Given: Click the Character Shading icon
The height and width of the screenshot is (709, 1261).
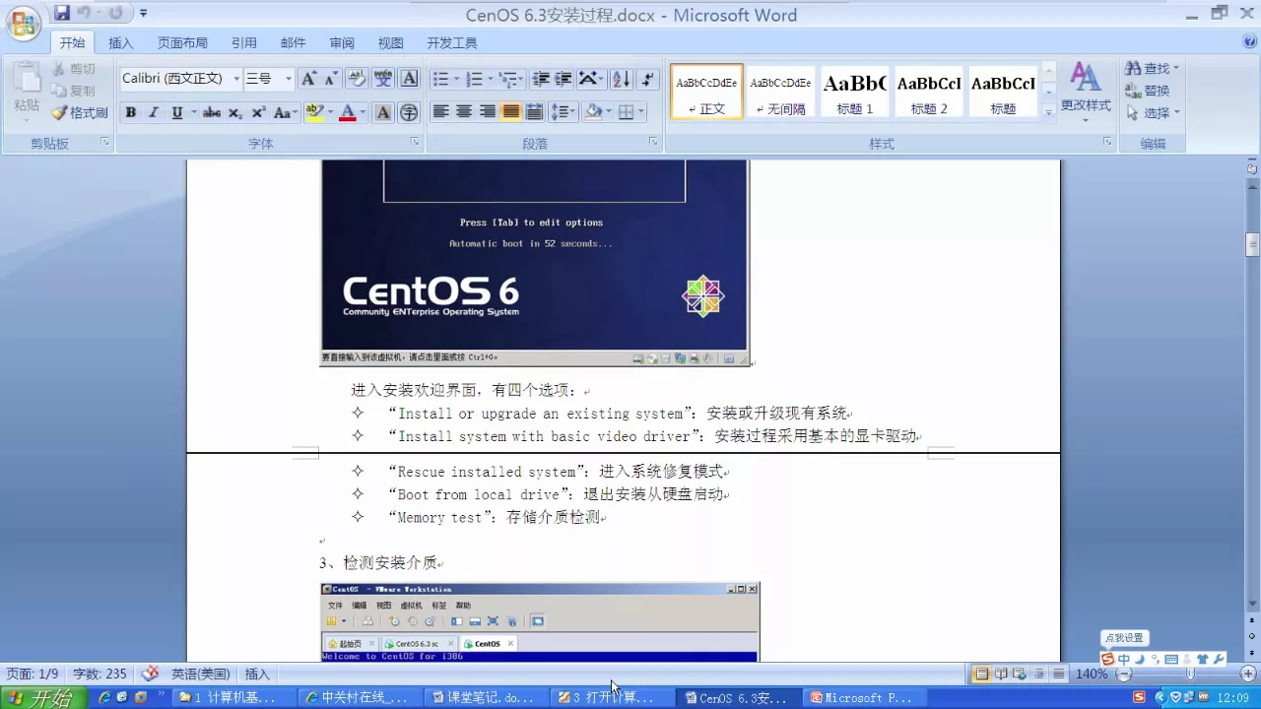Looking at the screenshot, I should tap(383, 112).
